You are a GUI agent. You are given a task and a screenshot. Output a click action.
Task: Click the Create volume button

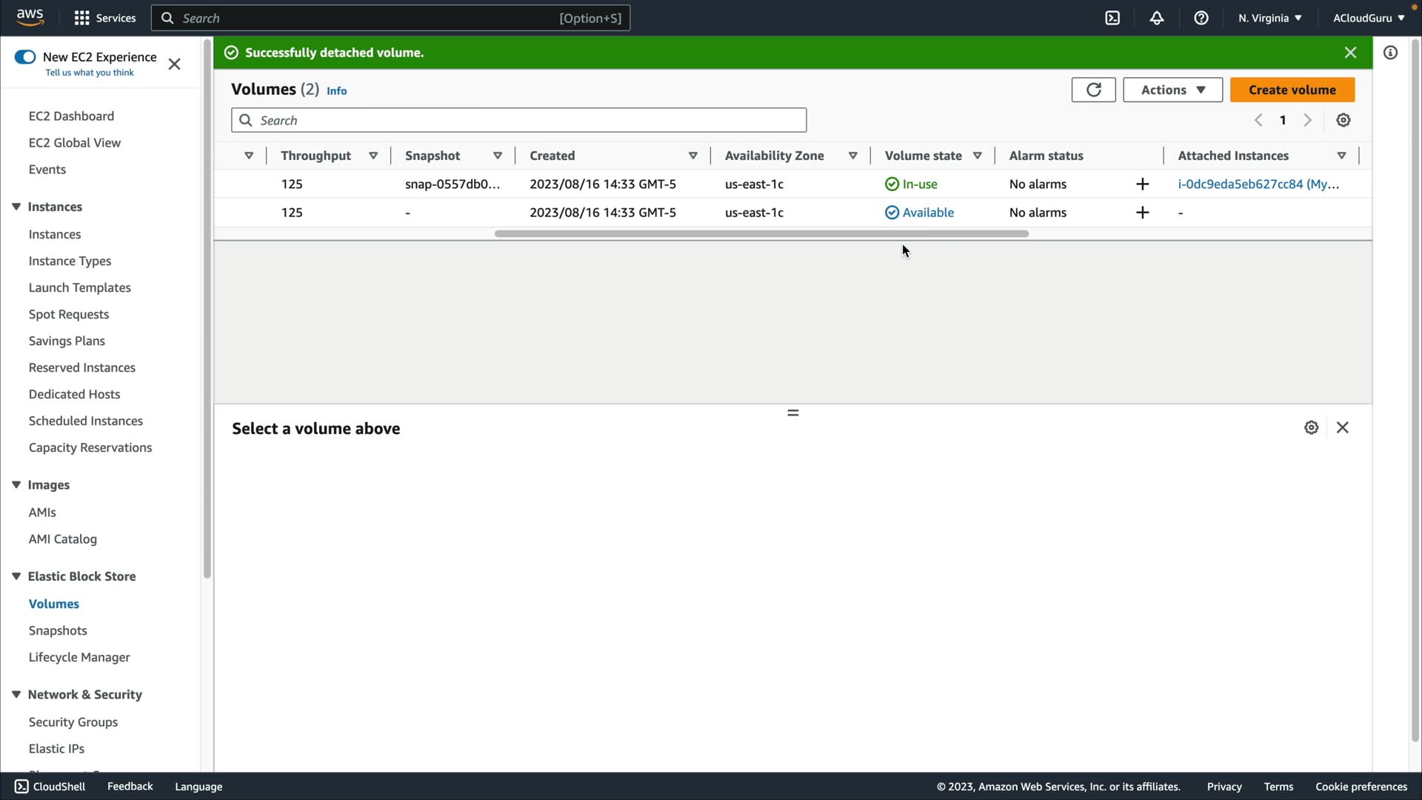tap(1292, 90)
